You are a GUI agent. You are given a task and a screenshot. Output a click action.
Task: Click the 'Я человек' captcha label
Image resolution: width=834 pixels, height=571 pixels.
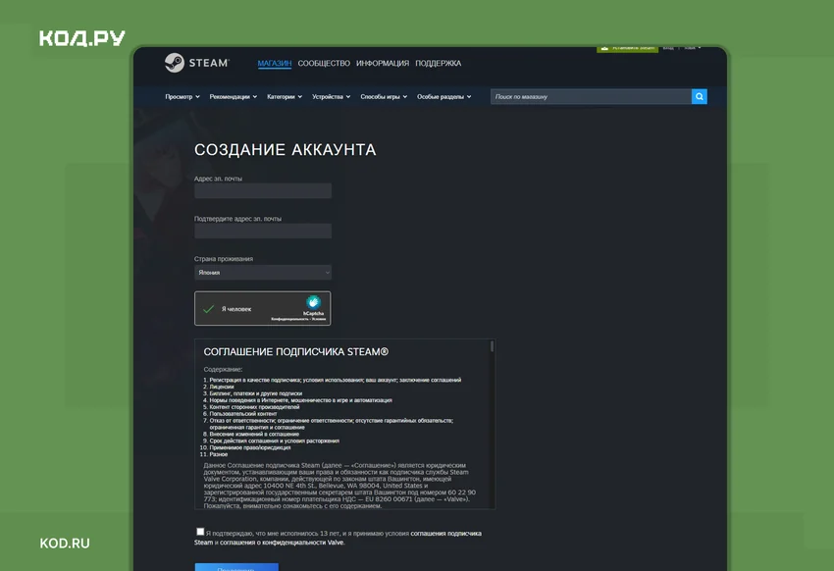point(236,309)
